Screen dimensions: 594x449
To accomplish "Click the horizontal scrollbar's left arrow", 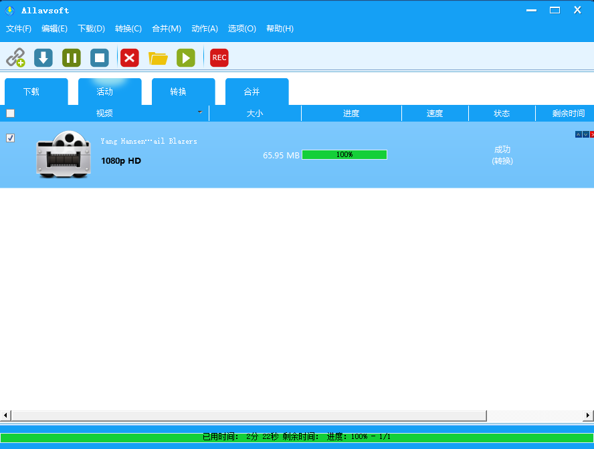I will point(5,416).
